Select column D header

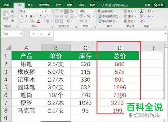(120, 48)
